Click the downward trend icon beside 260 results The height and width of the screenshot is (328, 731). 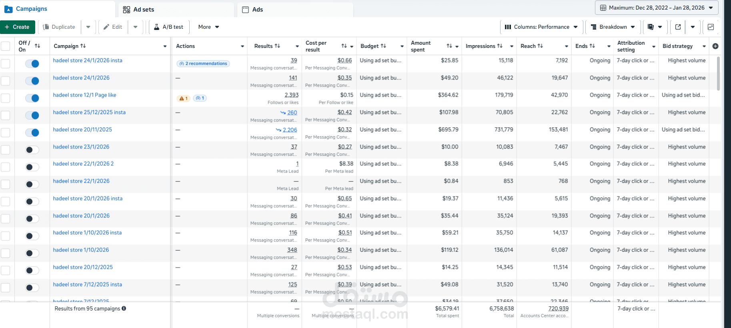[283, 113]
